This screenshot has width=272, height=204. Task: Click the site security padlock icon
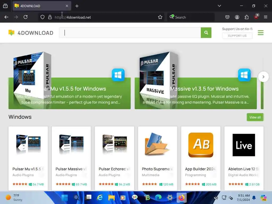(50, 17)
